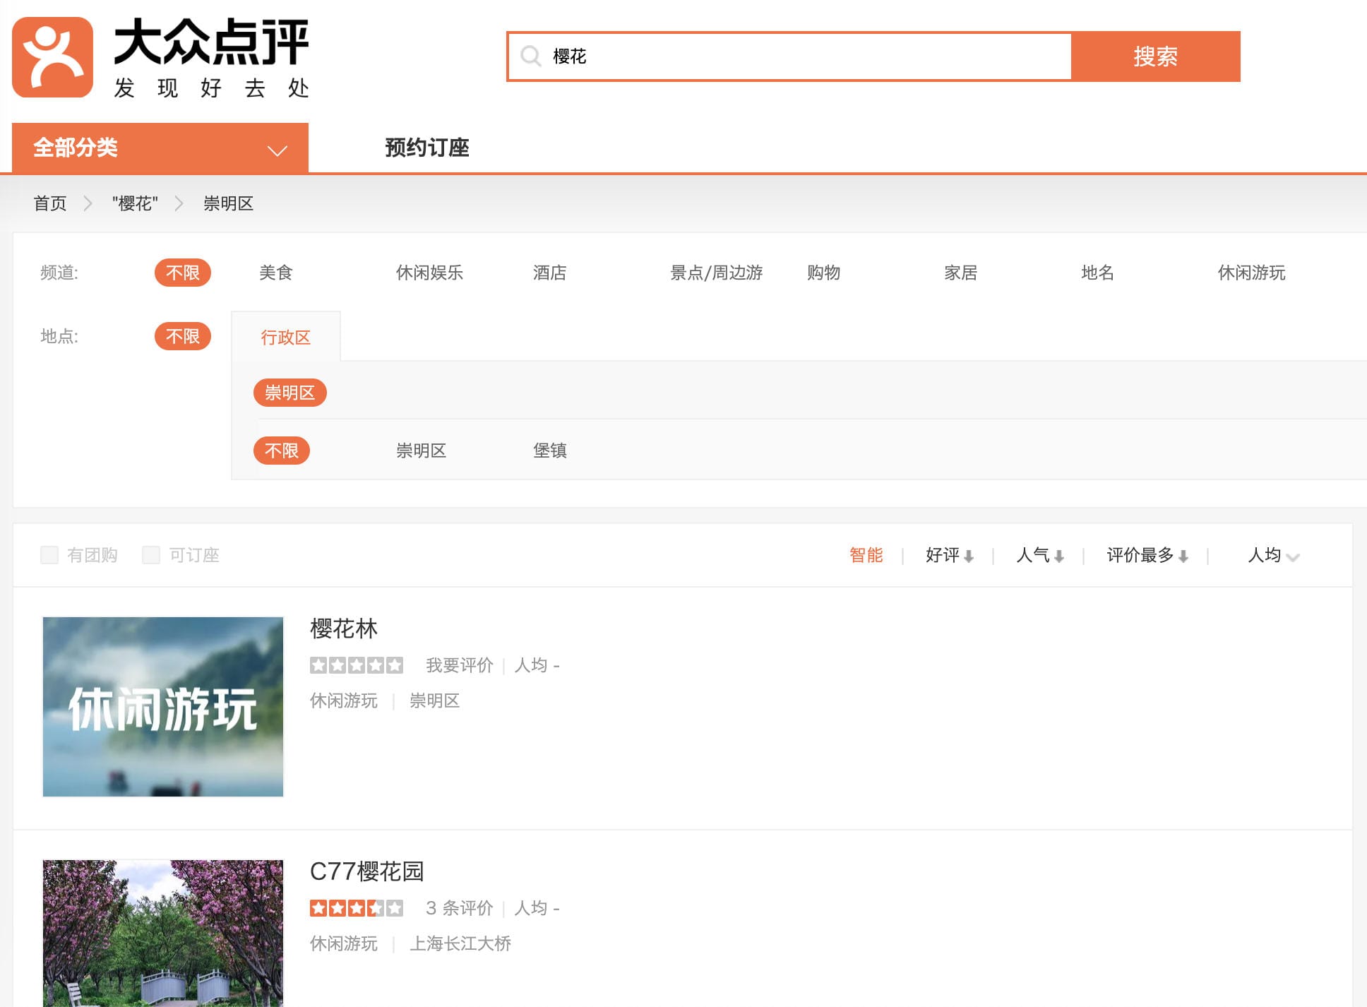Click the star rating of C77樱花园
The height and width of the screenshot is (1007, 1367).
tap(357, 908)
